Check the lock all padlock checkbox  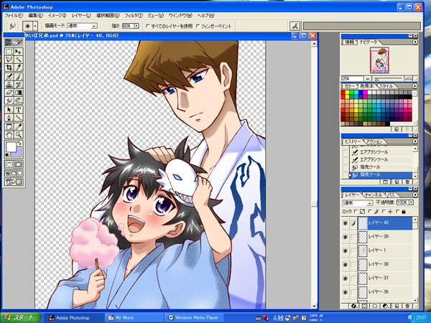click(x=397, y=212)
